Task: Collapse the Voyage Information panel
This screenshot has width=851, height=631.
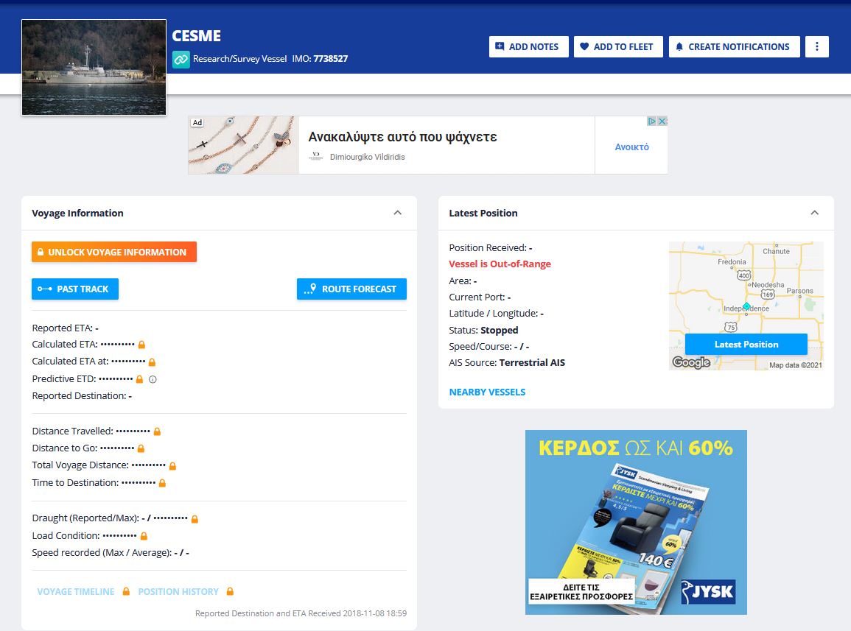Action: pyautogui.click(x=398, y=213)
